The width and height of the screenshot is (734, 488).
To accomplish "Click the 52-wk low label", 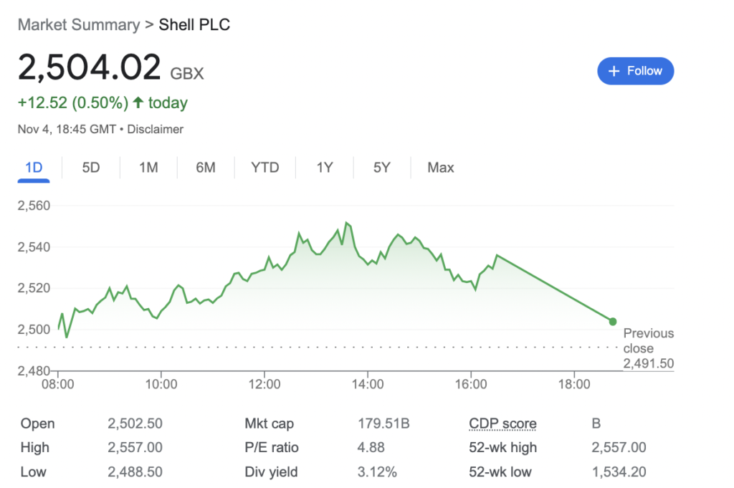I will click(x=500, y=472).
